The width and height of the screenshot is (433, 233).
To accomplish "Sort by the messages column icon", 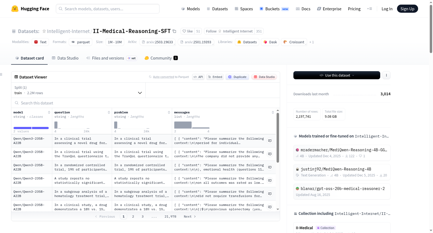I will point(273,112).
